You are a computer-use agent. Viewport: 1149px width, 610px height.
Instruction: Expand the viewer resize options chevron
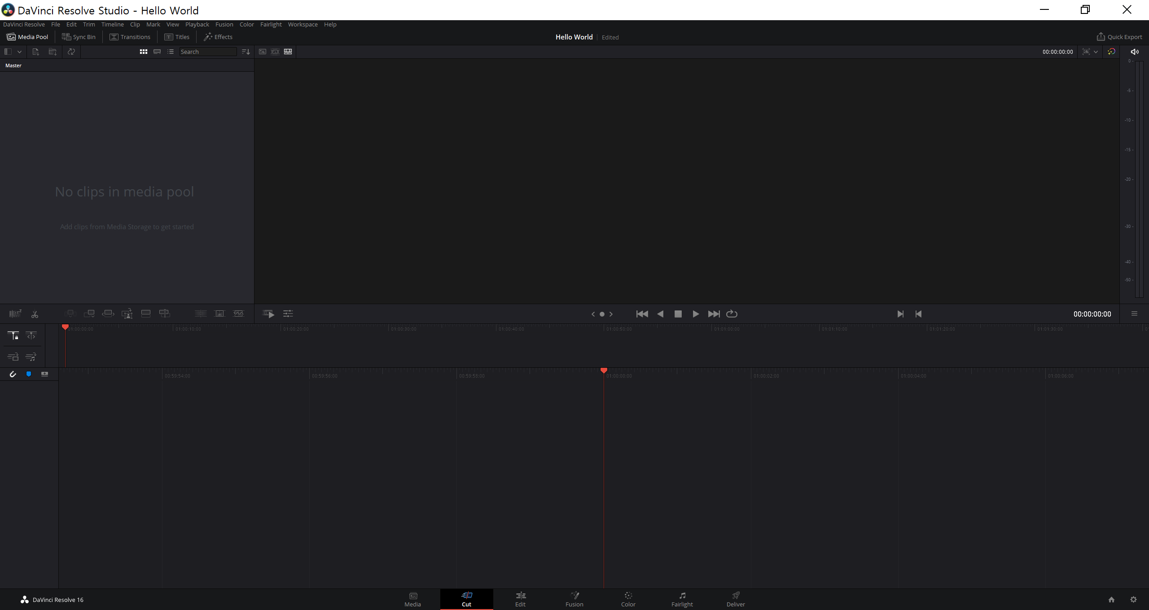(1096, 52)
